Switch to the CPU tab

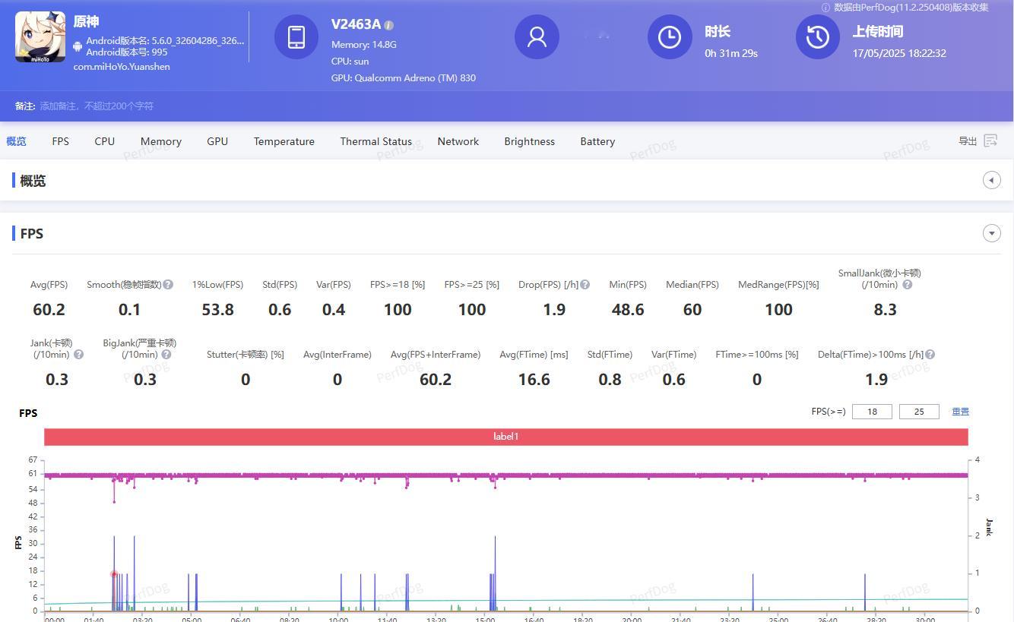point(105,141)
